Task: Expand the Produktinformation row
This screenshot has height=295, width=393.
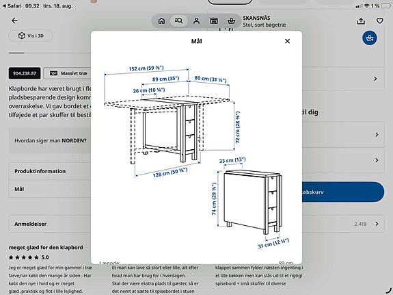Action: click(50, 171)
